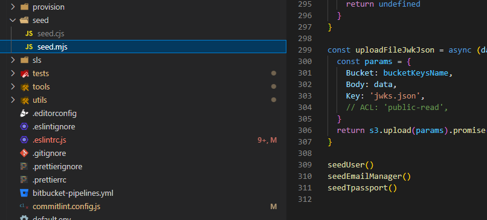Click the .eslintrc.js ESLint icon
The height and width of the screenshot is (220, 487).
click(x=24, y=140)
